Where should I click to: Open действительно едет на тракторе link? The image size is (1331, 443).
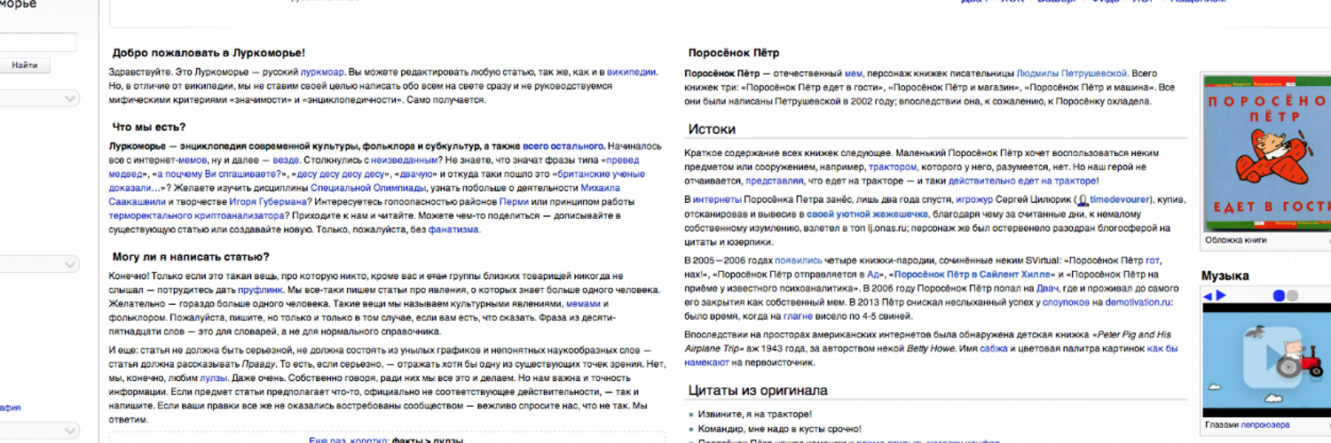tap(1022, 181)
